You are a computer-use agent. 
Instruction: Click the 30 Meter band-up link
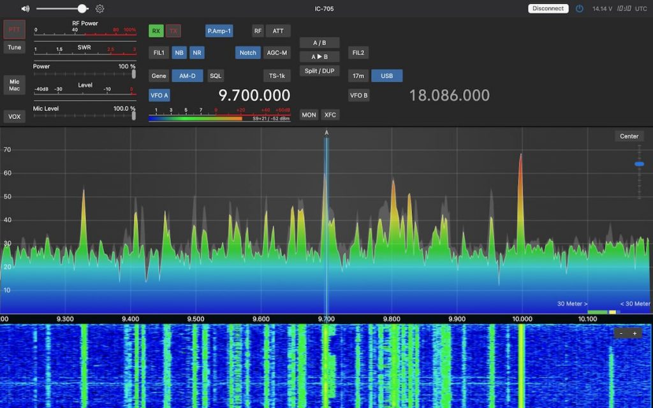pos(573,304)
